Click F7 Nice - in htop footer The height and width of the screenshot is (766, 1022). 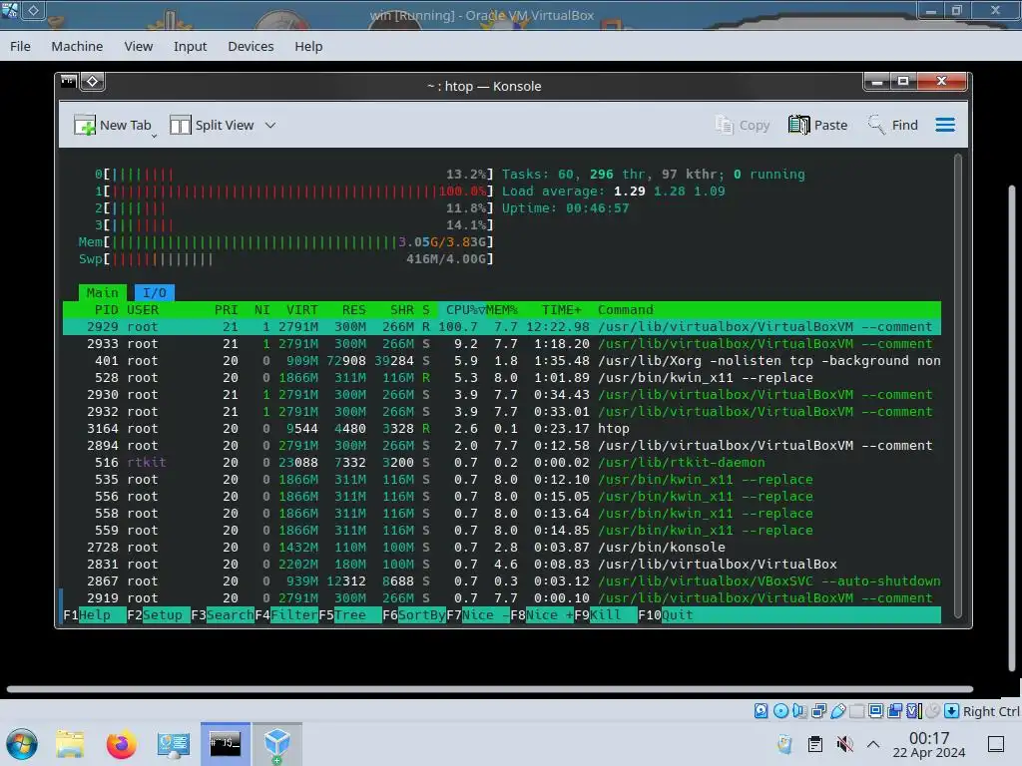coord(478,614)
